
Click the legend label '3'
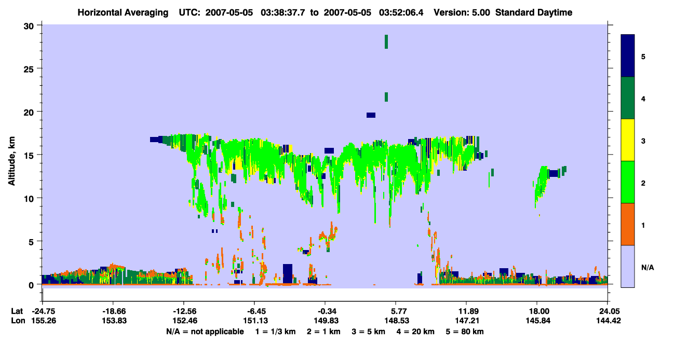click(643, 141)
